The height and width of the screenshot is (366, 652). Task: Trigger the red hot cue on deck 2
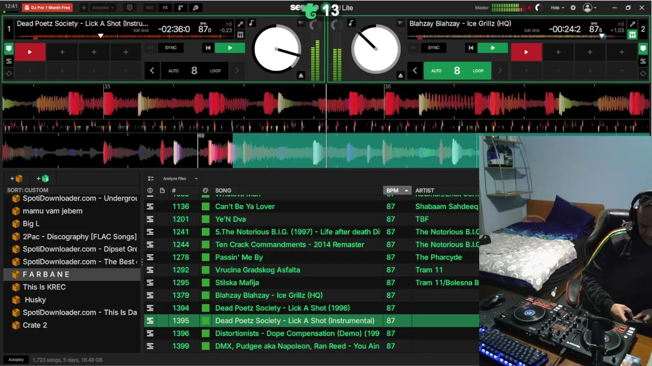pos(526,52)
